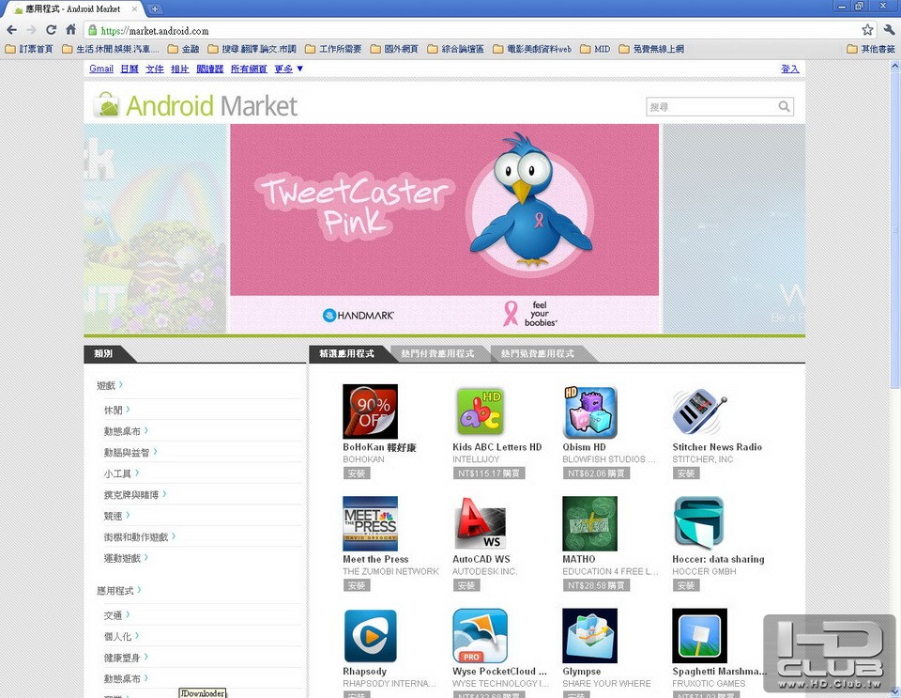Viewport: 901px width, 698px height.
Task: Show the next faded banner on right
Action: 734,228
